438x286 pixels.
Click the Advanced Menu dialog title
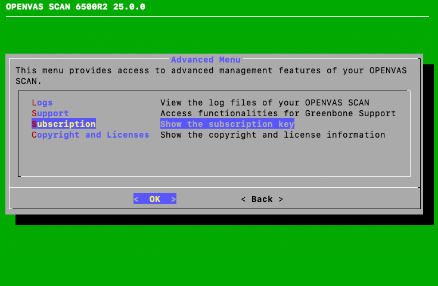(x=206, y=60)
